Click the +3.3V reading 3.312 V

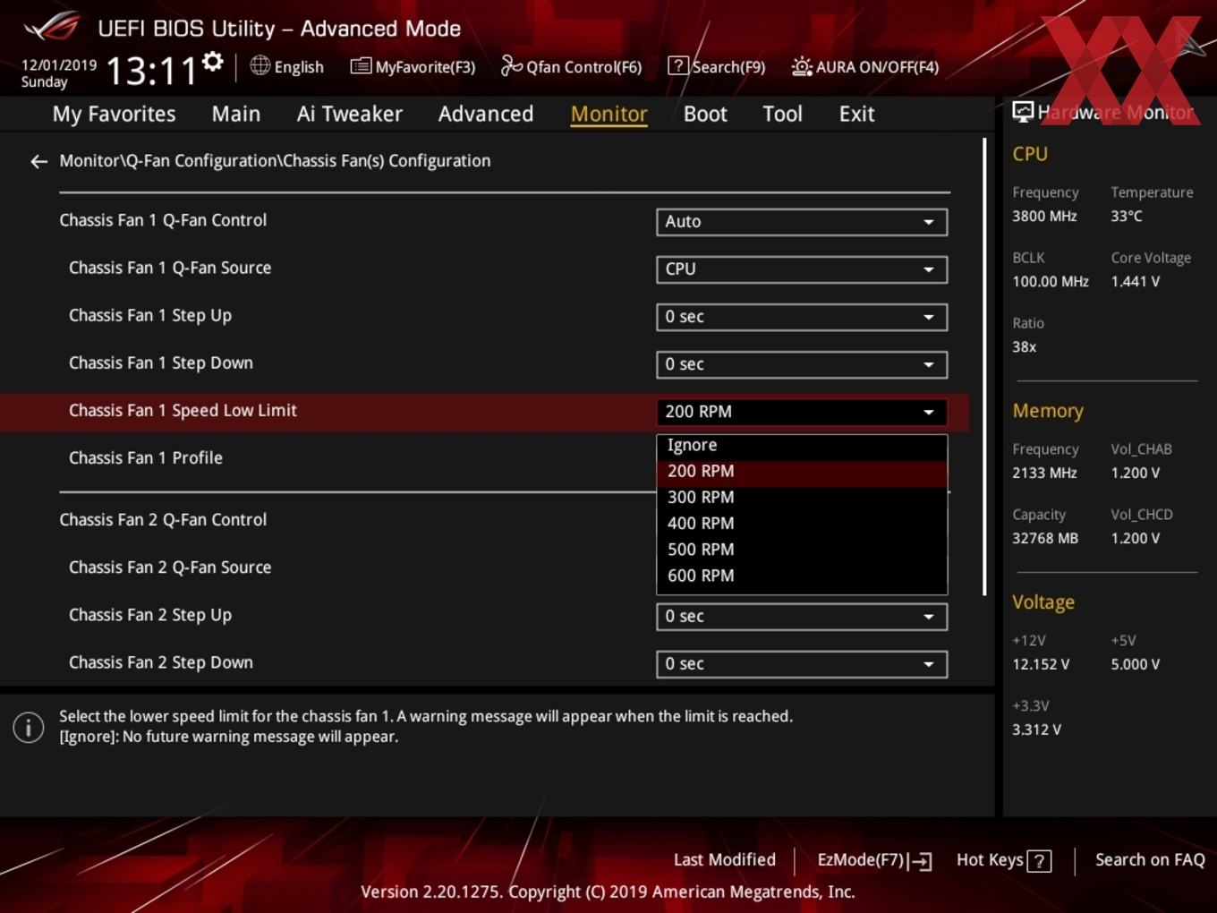[x=1036, y=730]
